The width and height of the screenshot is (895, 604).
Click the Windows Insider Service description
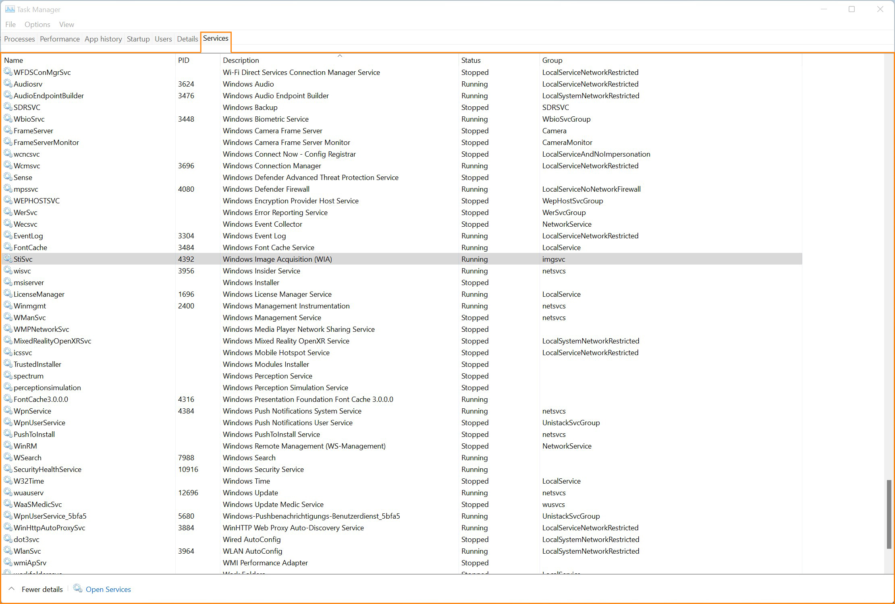(262, 271)
